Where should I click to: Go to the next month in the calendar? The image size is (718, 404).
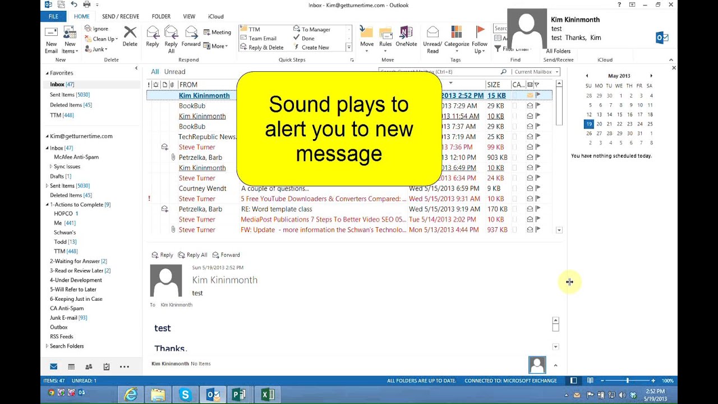click(x=651, y=76)
